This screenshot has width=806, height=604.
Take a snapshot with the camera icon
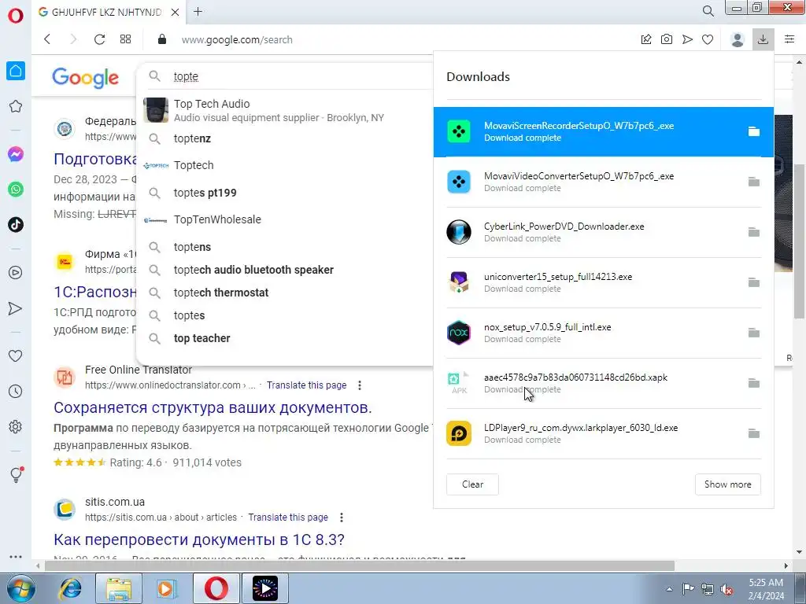(667, 39)
